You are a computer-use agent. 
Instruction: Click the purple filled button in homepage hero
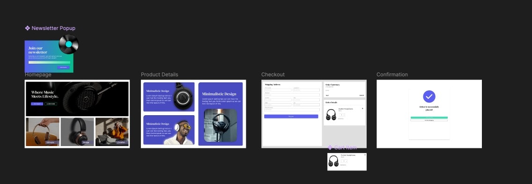pyautogui.click(x=37, y=104)
